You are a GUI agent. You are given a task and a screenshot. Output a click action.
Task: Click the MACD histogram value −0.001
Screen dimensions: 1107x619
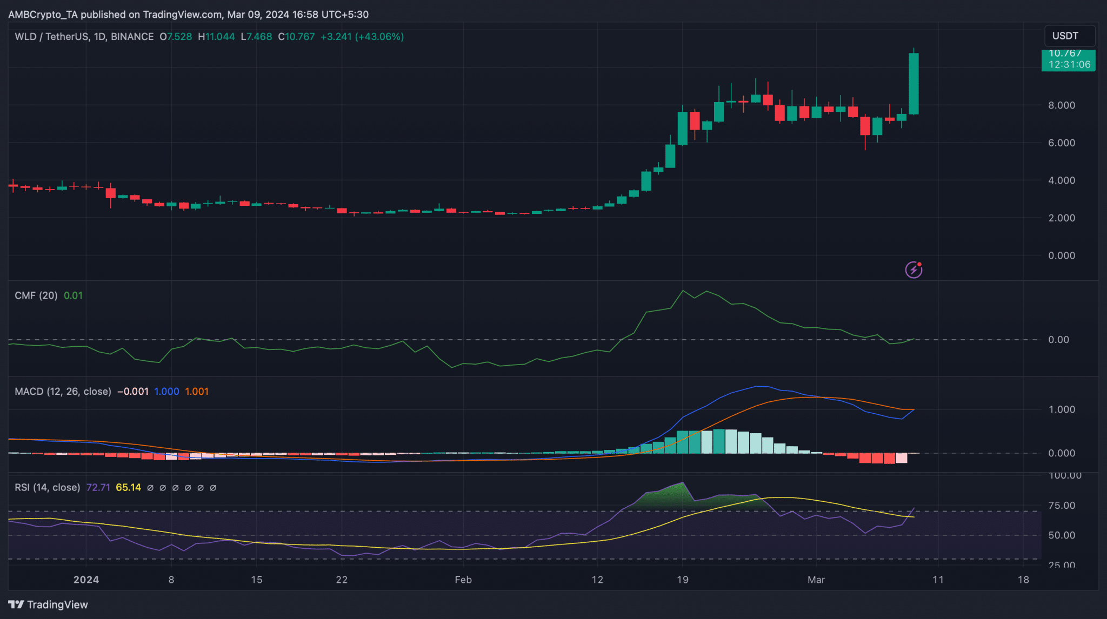coord(133,392)
